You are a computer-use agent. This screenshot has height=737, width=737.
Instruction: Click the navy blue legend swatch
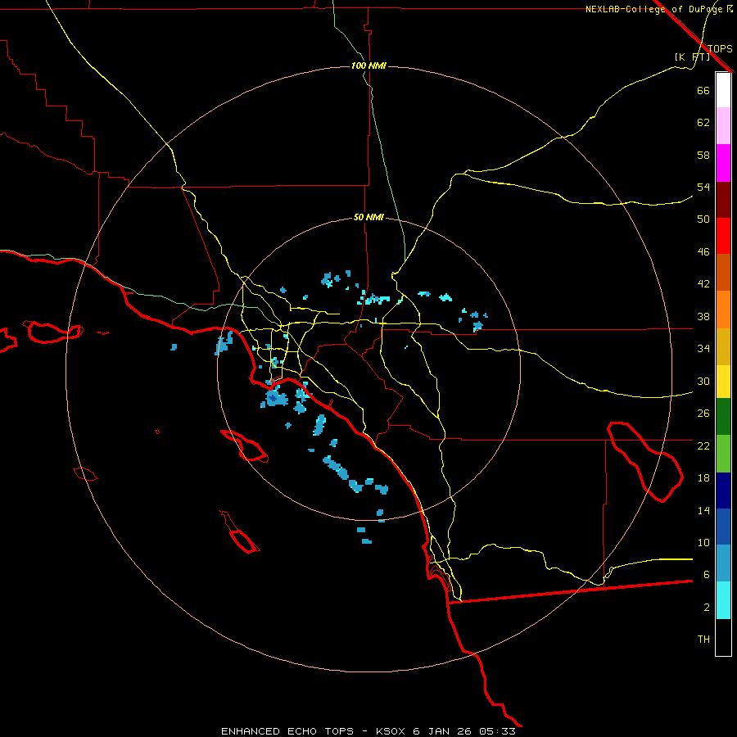[x=723, y=491]
